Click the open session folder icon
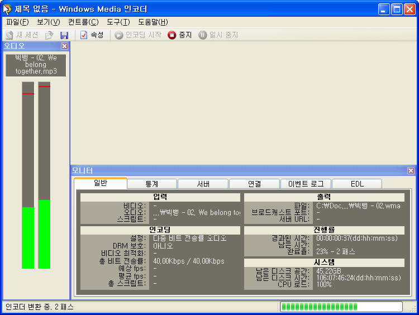This screenshot has width=419, height=315. click(49, 35)
